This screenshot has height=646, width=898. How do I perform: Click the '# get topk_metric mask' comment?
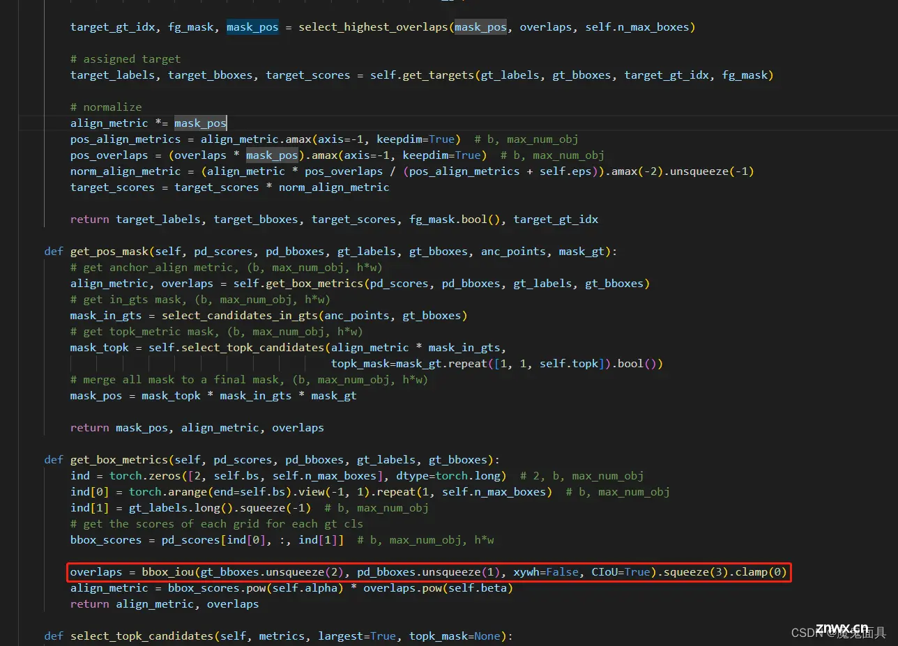point(217,332)
